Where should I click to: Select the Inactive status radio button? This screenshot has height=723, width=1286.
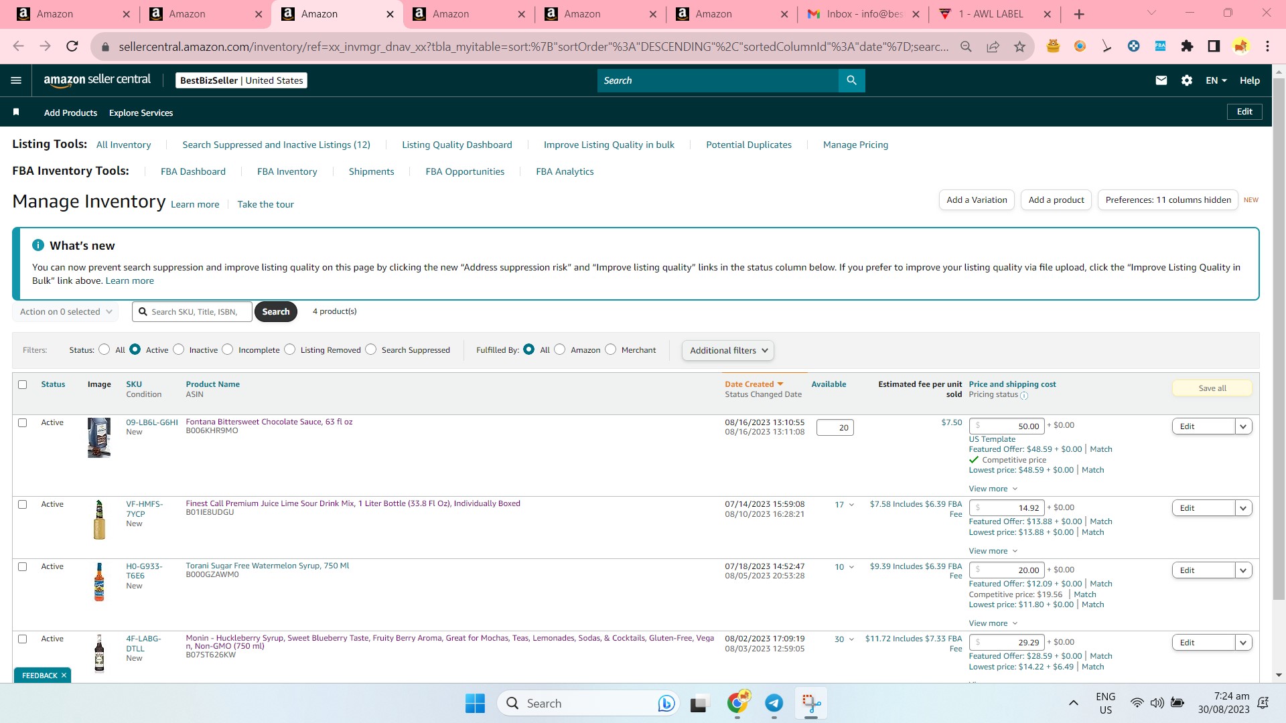pyautogui.click(x=178, y=349)
